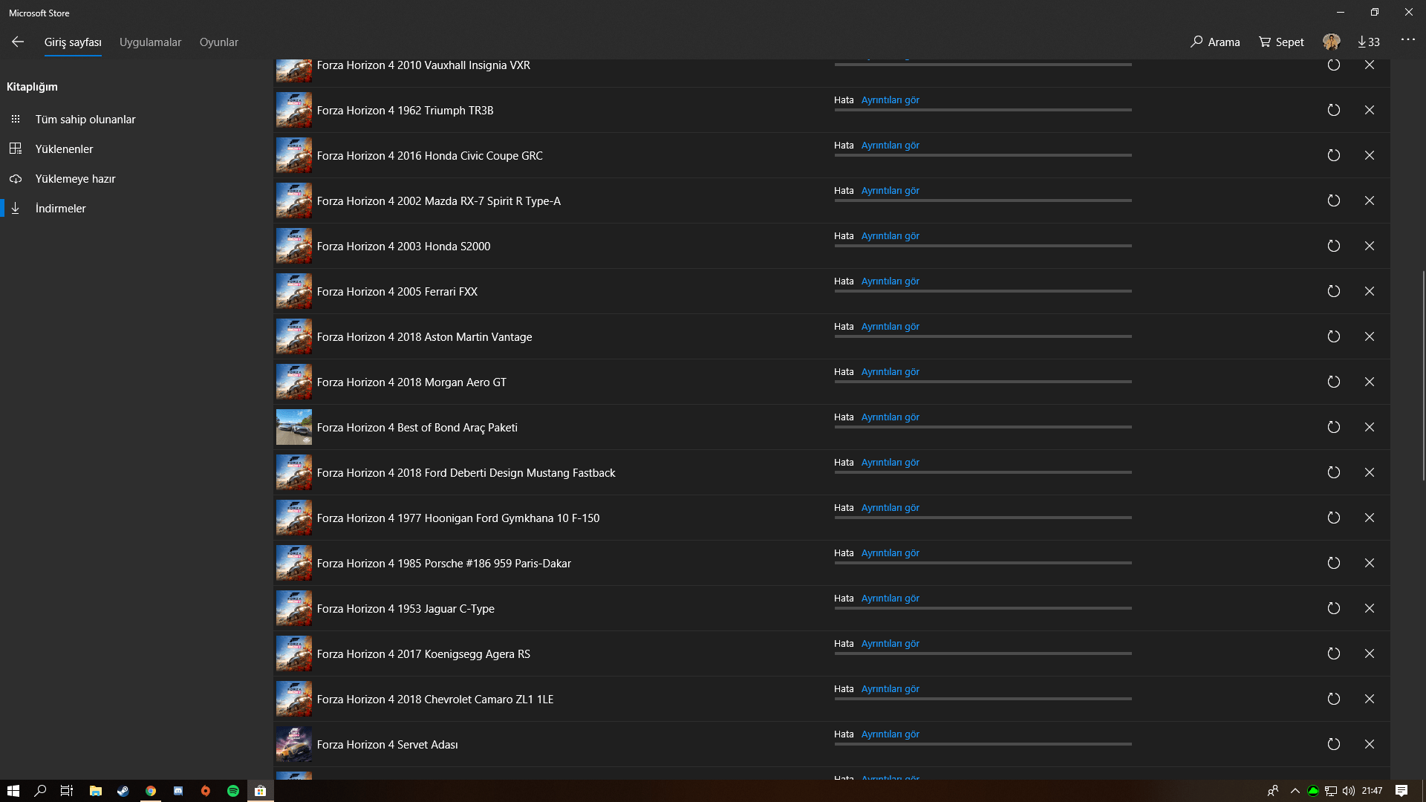Click progress bar of 2018 Aston Martin Vantage
Image resolution: width=1426 pixels, height=802 pixels.
983,336
